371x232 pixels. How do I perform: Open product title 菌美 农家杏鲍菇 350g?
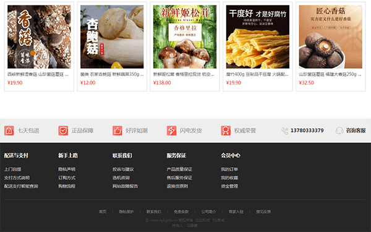click(112, 74)
